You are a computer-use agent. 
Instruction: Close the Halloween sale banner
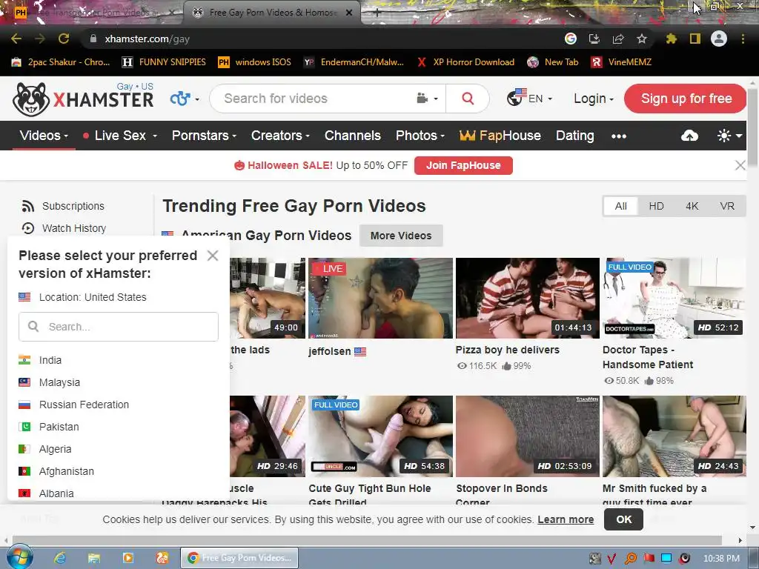click(x=740, y=165)
